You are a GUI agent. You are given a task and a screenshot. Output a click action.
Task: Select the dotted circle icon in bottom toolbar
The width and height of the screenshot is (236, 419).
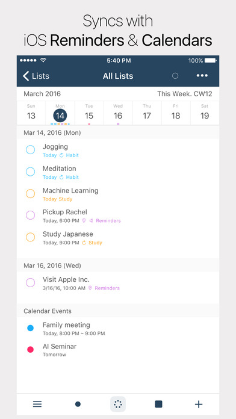(118, 404)
